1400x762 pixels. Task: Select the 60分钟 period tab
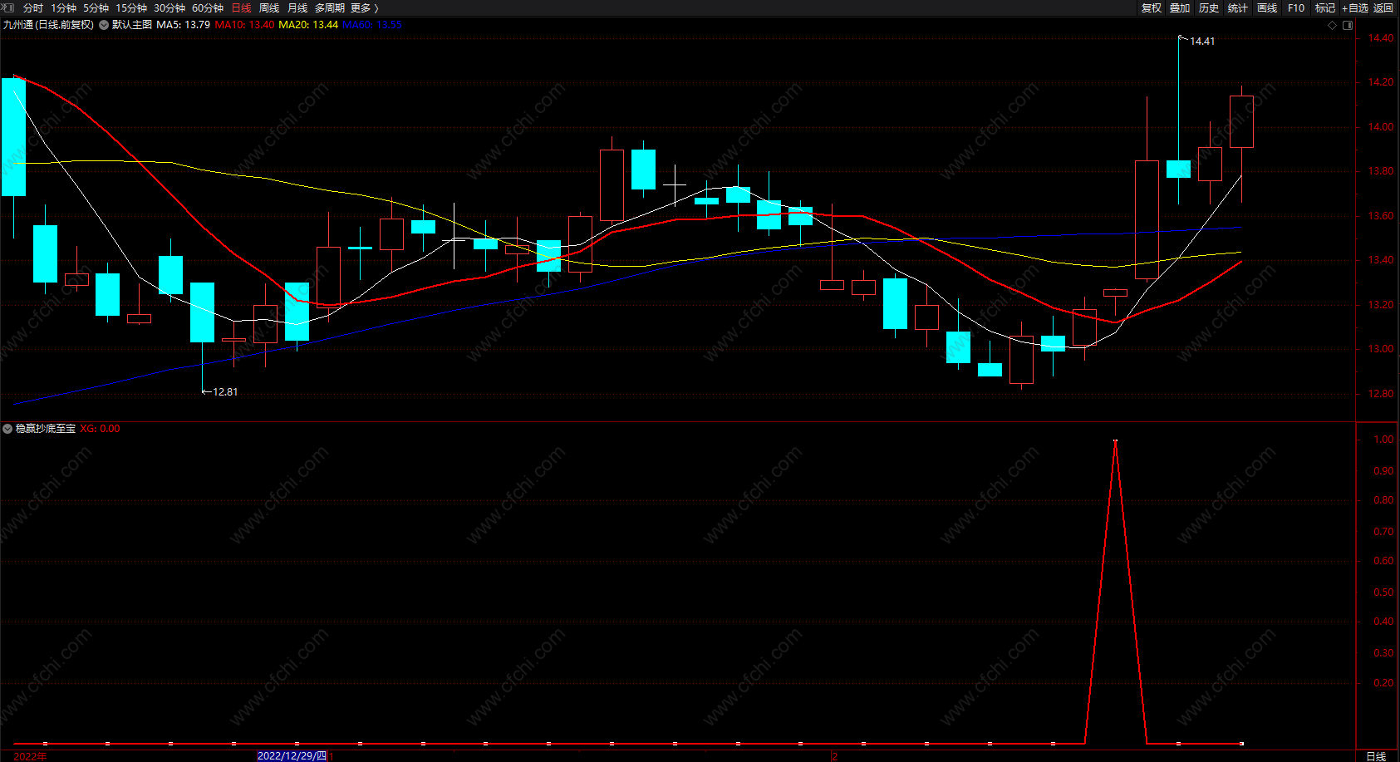coord(208,7)
